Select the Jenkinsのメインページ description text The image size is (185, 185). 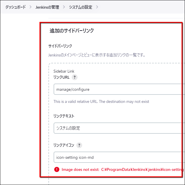click(97, 55)
